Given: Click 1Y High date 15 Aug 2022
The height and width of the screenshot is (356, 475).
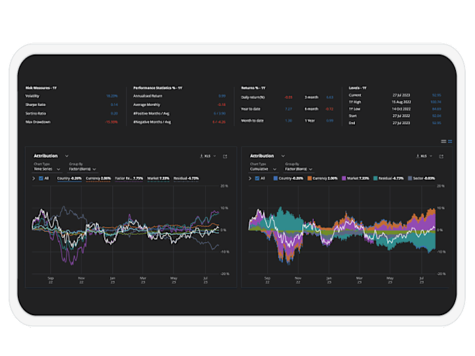Looking at the screenshot, I should pos(401,102).
